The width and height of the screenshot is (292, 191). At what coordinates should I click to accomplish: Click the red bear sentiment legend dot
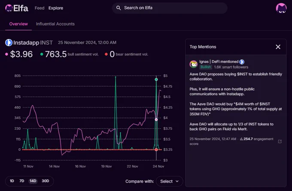[106, 54]
